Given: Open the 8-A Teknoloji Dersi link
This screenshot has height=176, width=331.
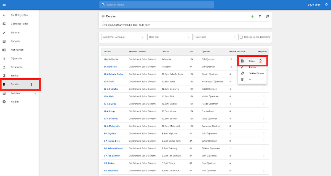Looking at the screenshot, I should click(113, 148).
